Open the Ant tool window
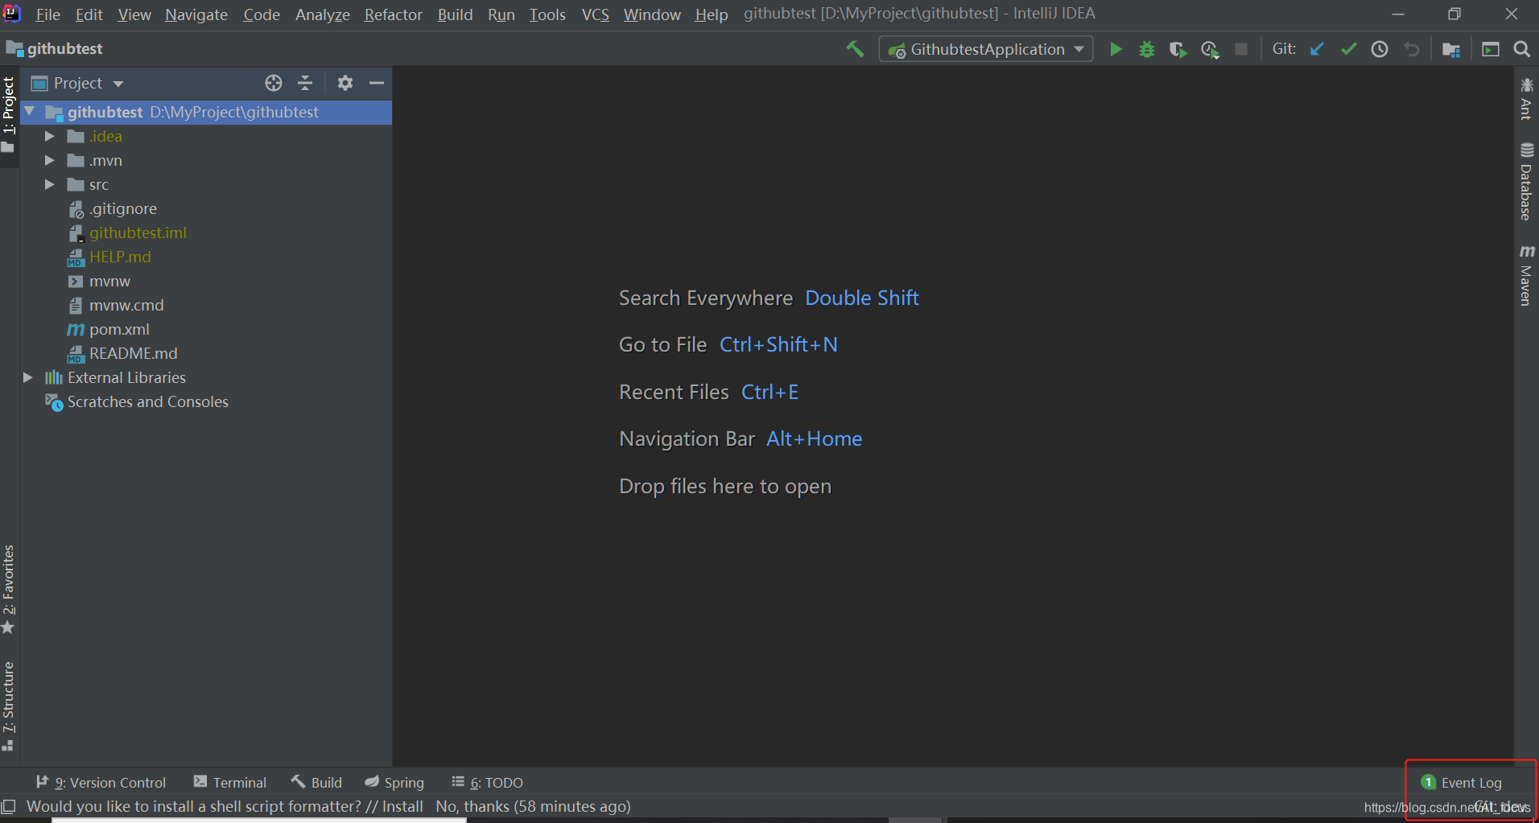 point(1526,98)
